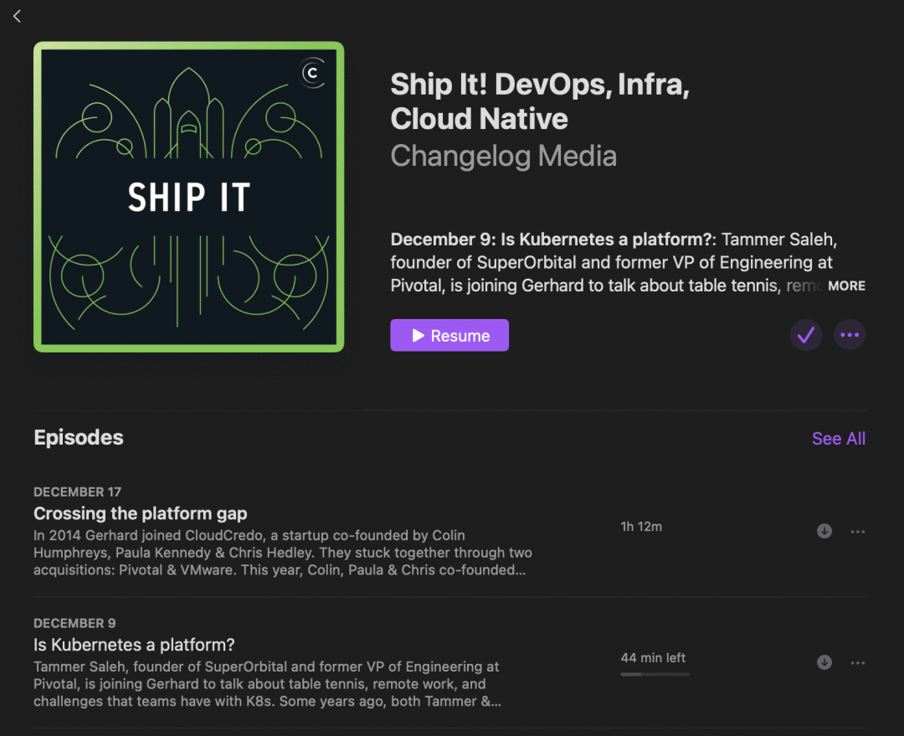
Task: Click the 44 min left text
Action: click(653, 657)
